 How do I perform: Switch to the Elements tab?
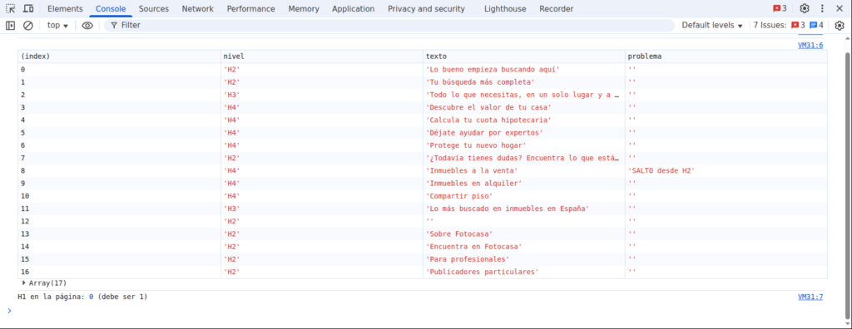point(65,8)
